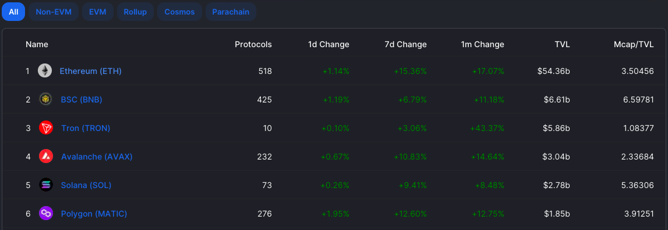Open the Avalanche (AVAX) link
This screenshot has height=230, width=668.
pyautogui.click(x=97, y=157)
